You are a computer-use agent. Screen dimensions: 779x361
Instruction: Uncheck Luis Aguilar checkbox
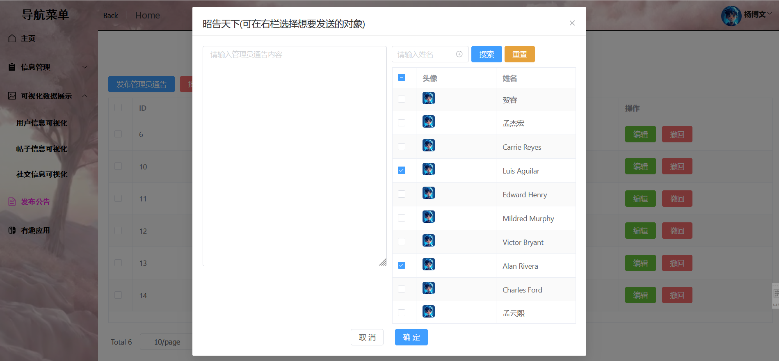pos(402,170)
